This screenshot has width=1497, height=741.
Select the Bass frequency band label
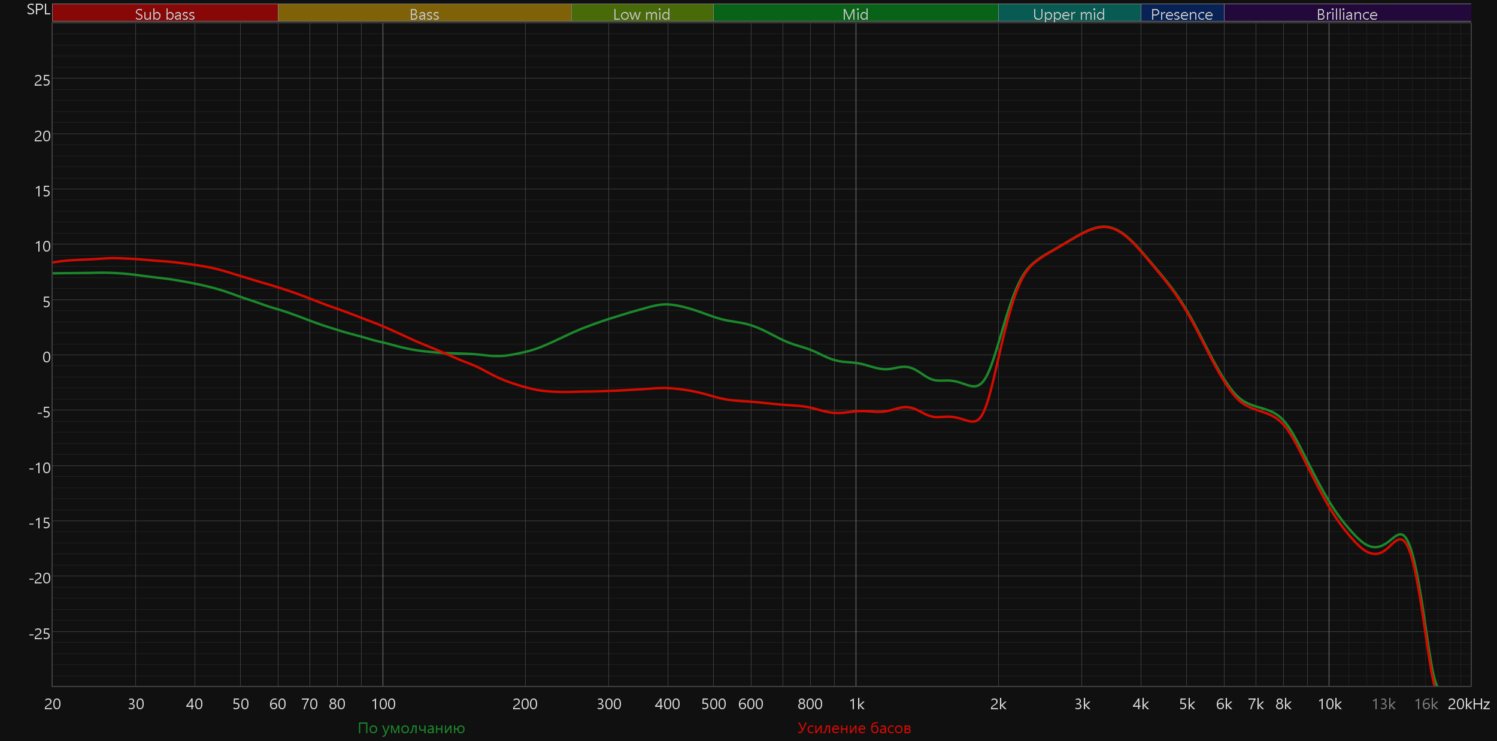coord(424,14)
